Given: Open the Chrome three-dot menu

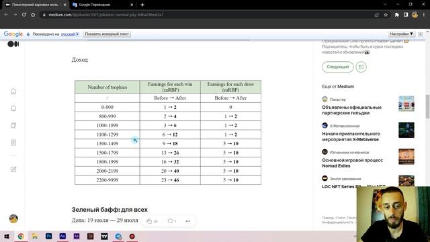Looking at the screenshot, I should click(x=424, y=15).
